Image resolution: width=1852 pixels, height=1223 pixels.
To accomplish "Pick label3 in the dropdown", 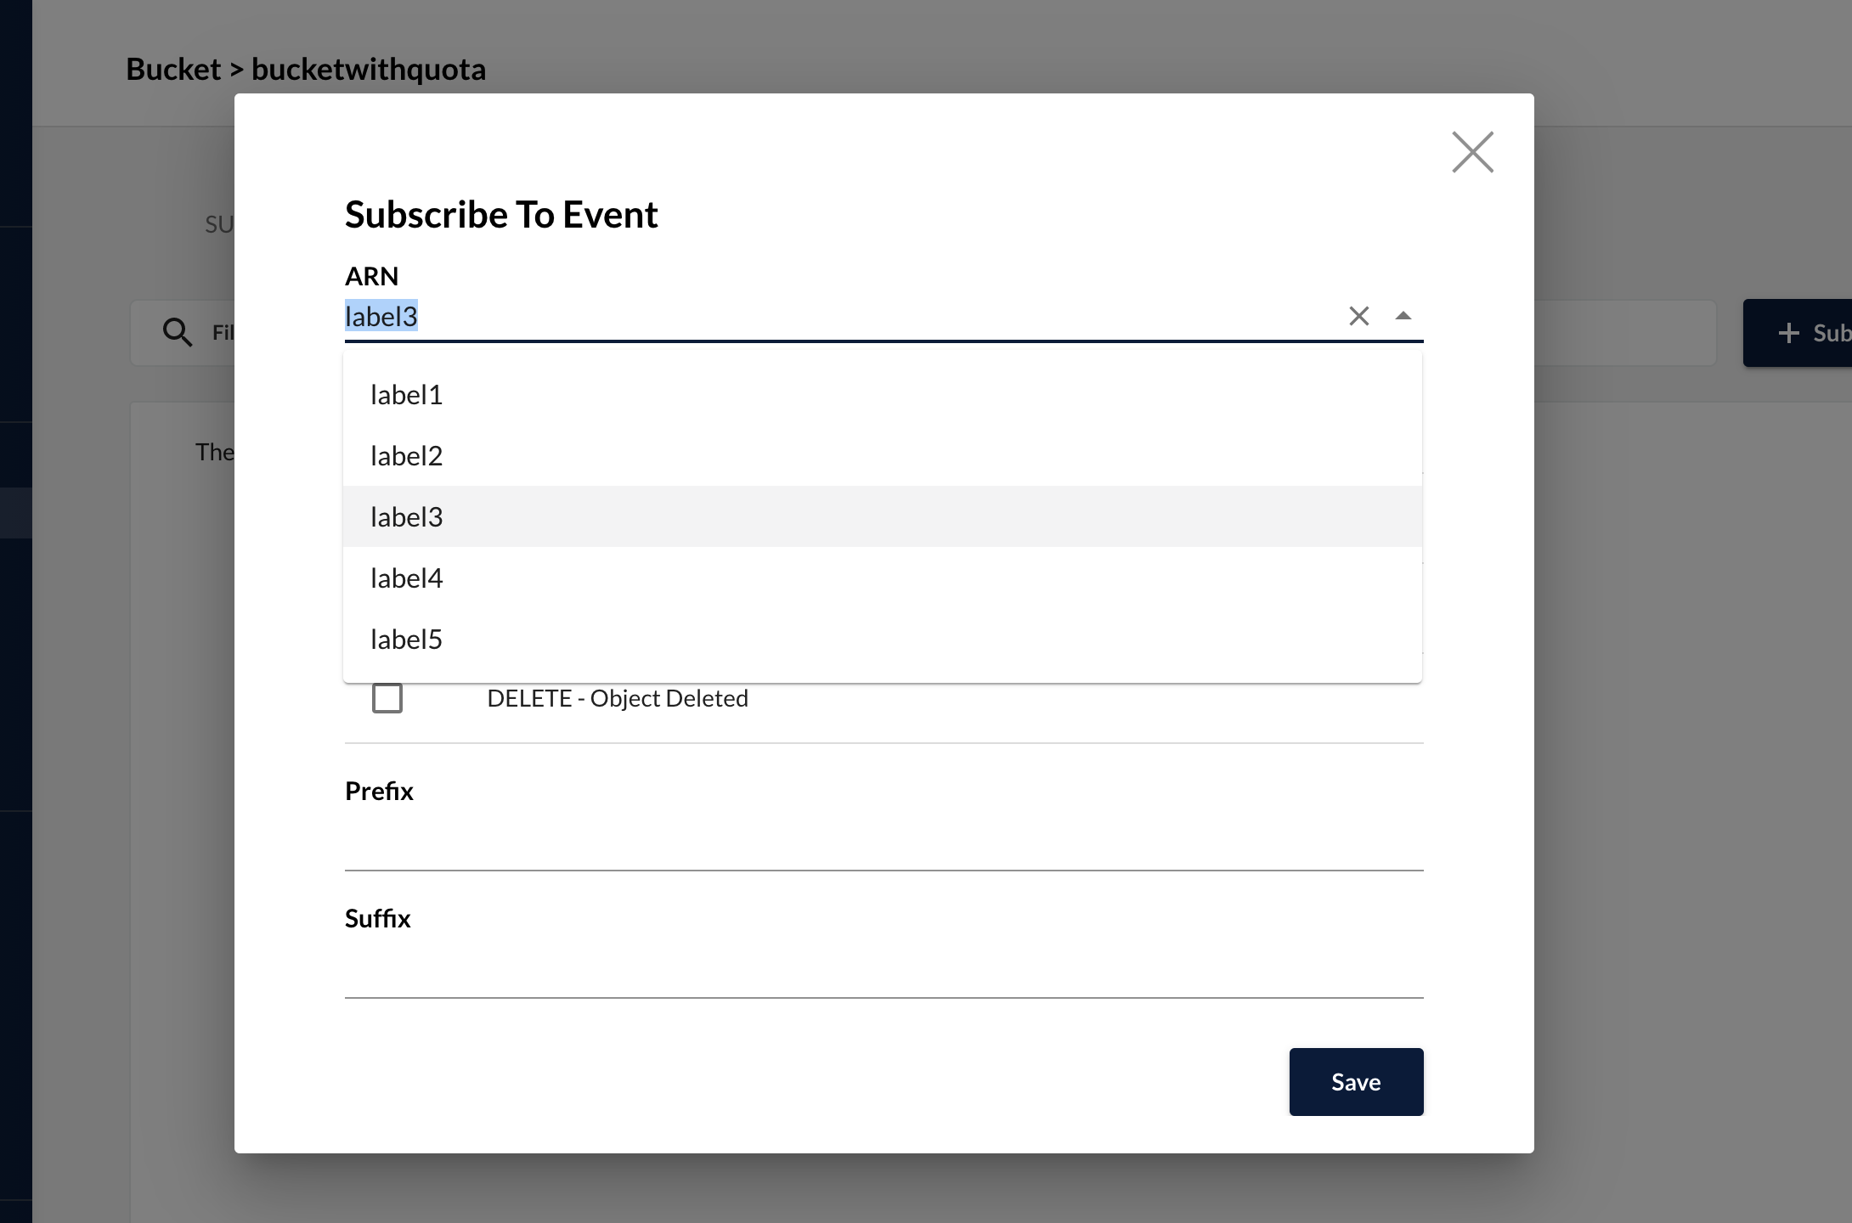I will click(406, 517).
